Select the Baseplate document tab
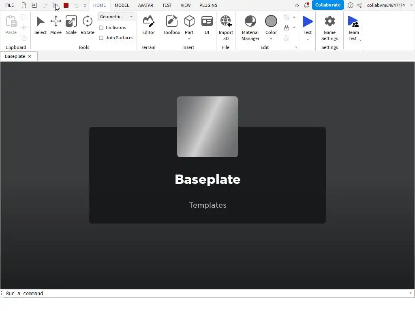 [x=15, y=56]
